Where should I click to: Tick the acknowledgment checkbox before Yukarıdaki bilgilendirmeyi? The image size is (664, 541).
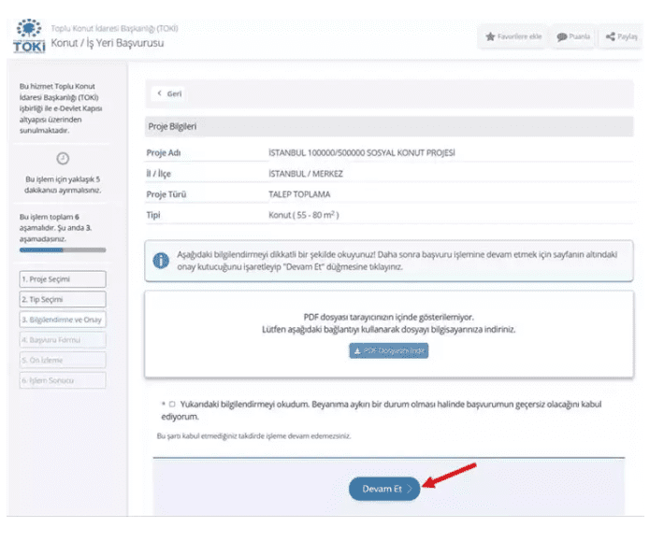172,405
